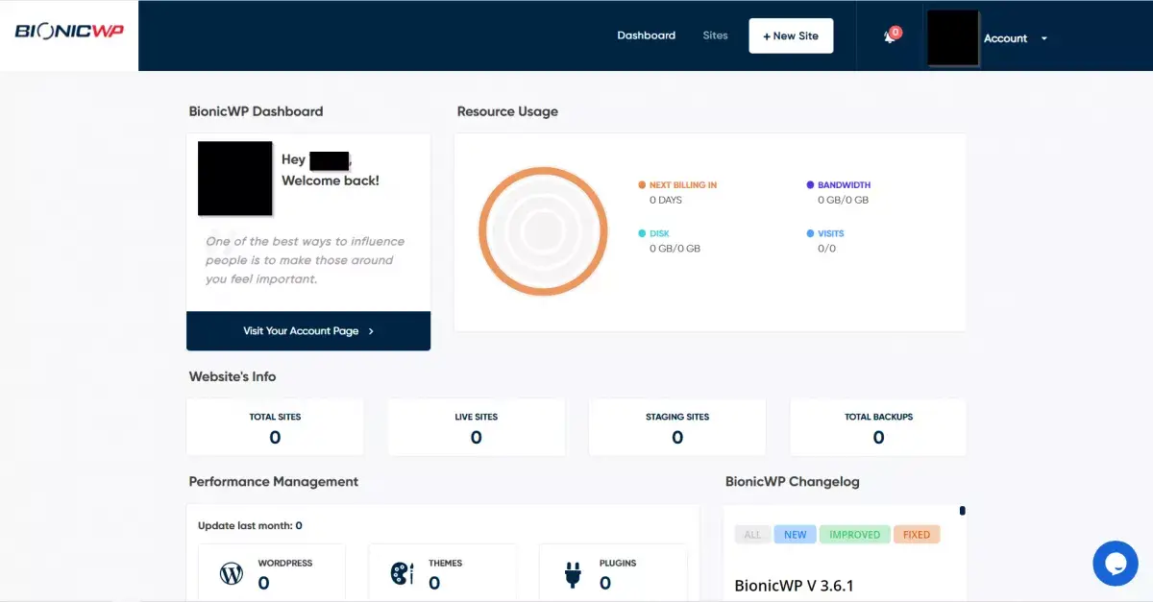Screen dimensions: 1153x602
Task: Expand the Account dropdown arrow
Action: pos(1044,39)
